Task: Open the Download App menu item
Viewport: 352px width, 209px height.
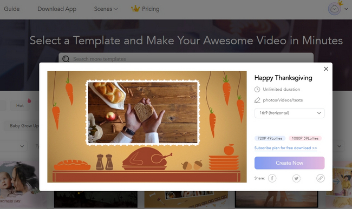Action: [57, 9]
